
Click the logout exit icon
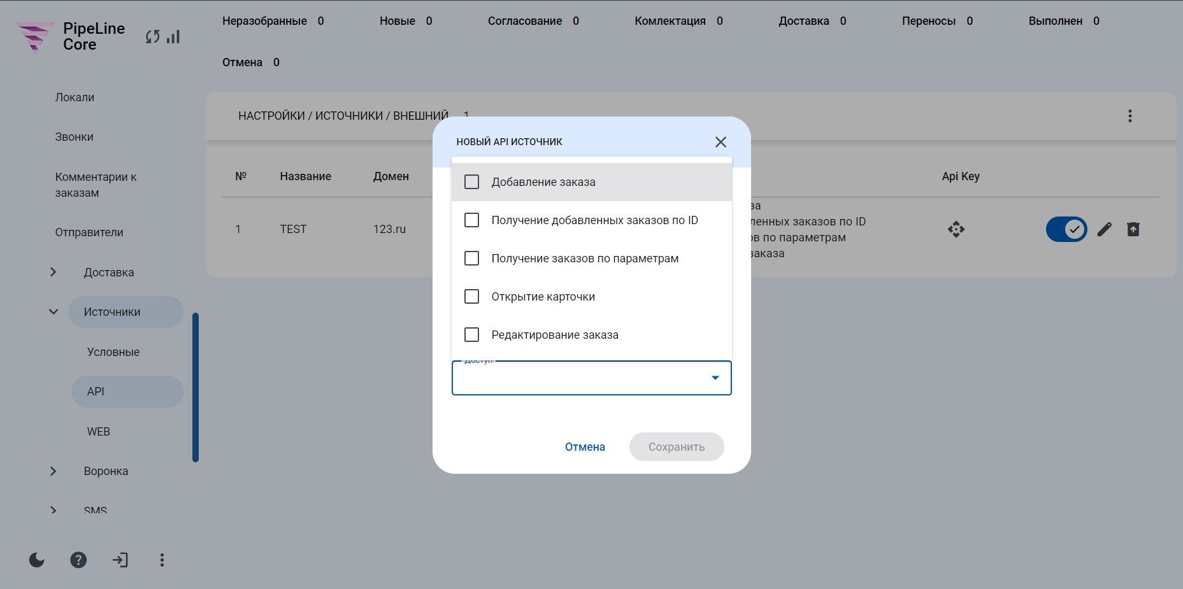coord(120,560)
